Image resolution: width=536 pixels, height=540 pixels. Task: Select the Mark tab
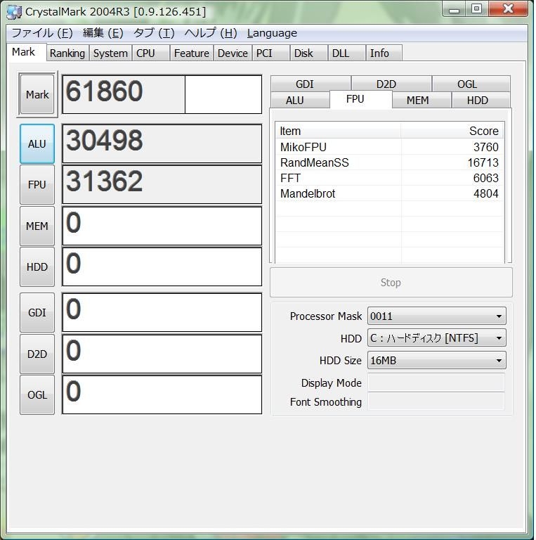click(26, 52)
